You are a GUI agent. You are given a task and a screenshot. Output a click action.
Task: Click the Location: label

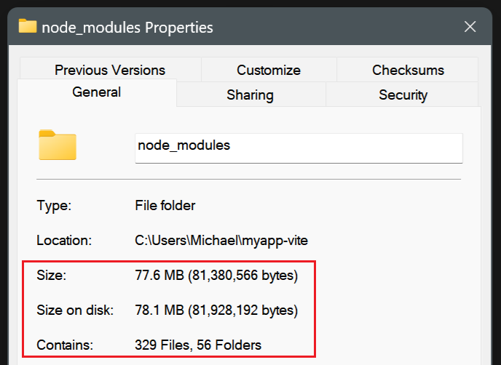[64, 240]
